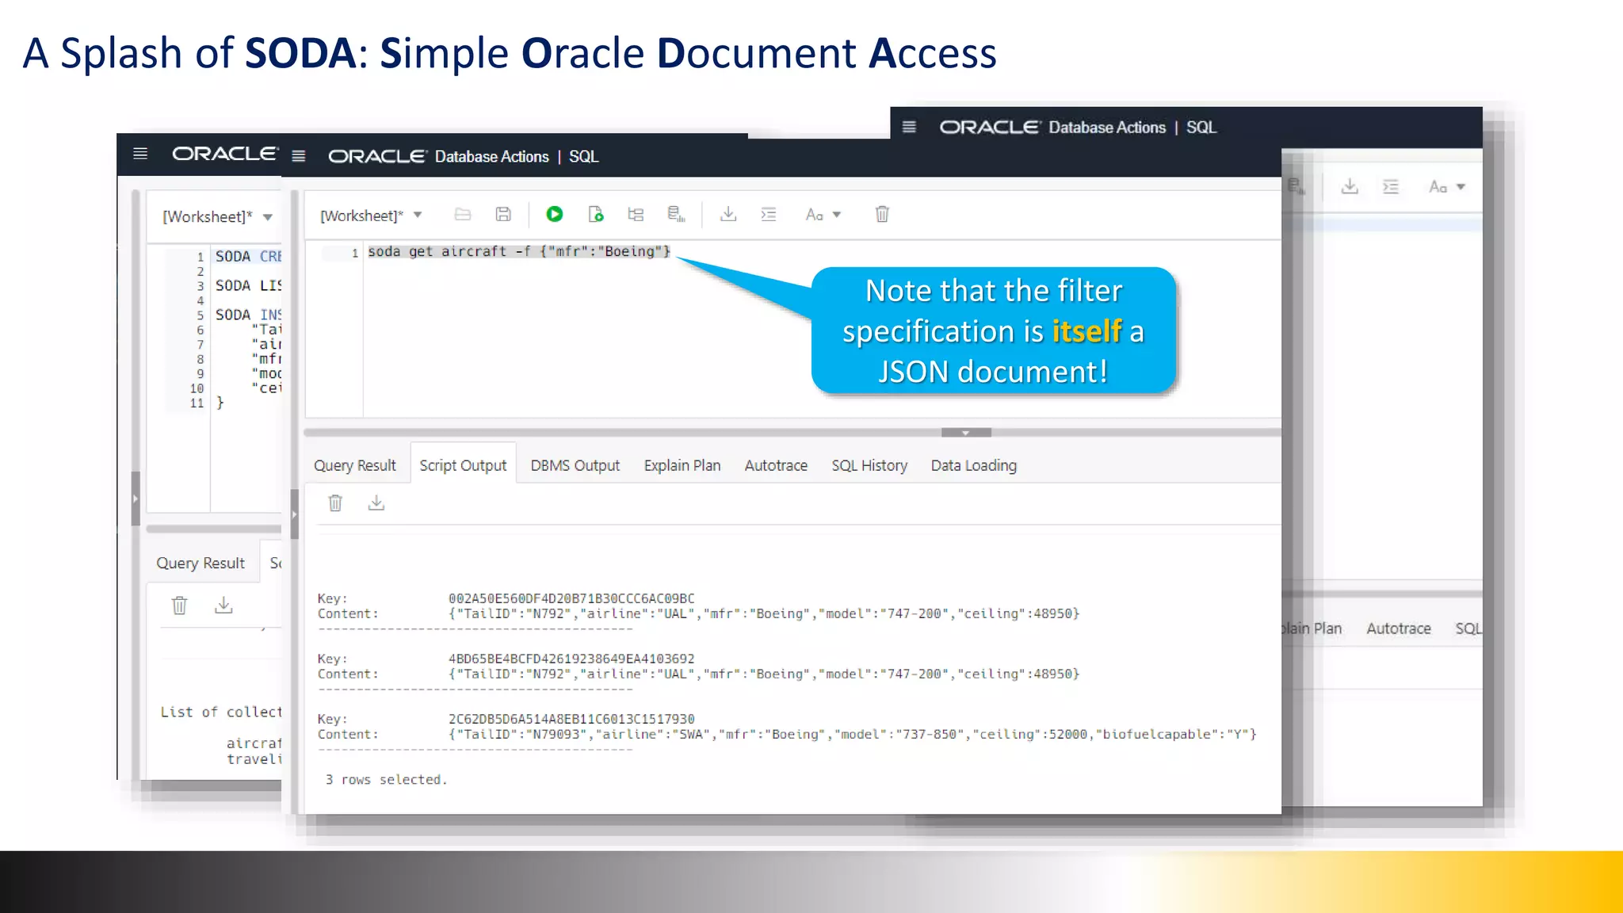Save worksheet with the floppy disk icon

(503, 214)
